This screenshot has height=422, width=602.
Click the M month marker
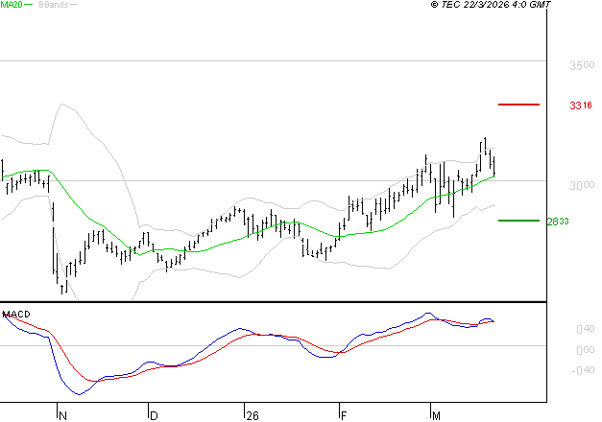click(x=436, y=416)
